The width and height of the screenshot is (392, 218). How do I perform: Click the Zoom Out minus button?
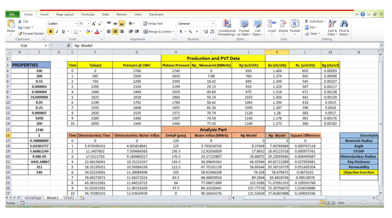point(348,203)
